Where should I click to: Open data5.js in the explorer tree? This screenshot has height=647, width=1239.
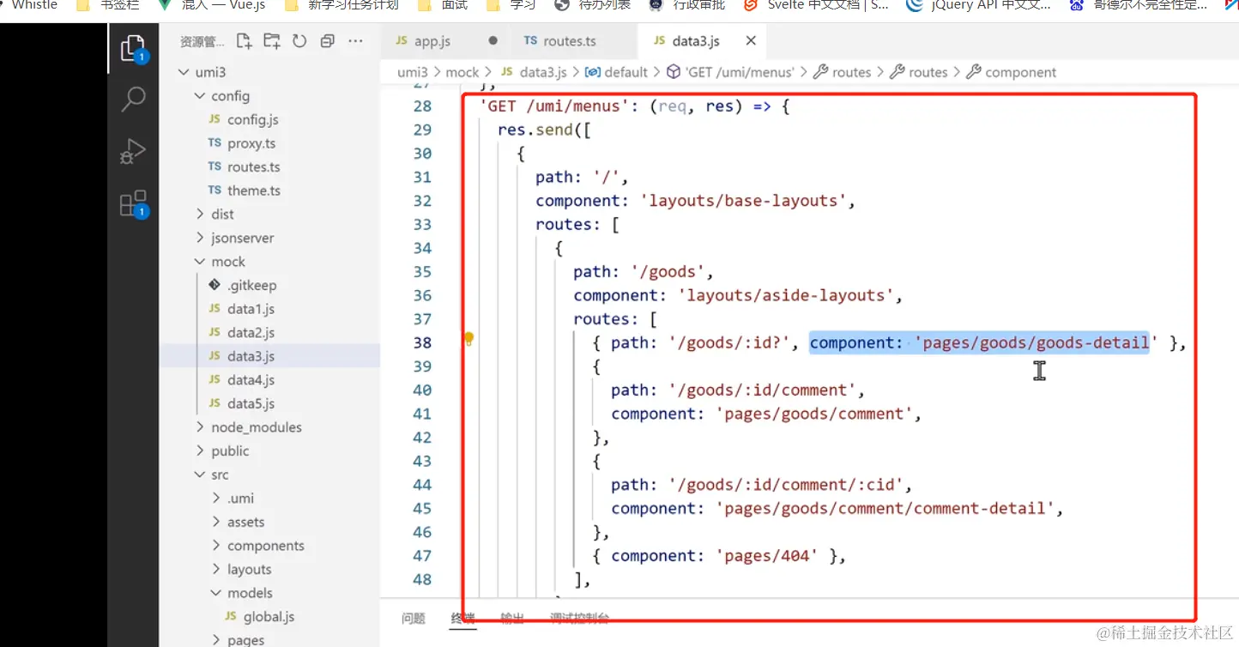(251, 403)
